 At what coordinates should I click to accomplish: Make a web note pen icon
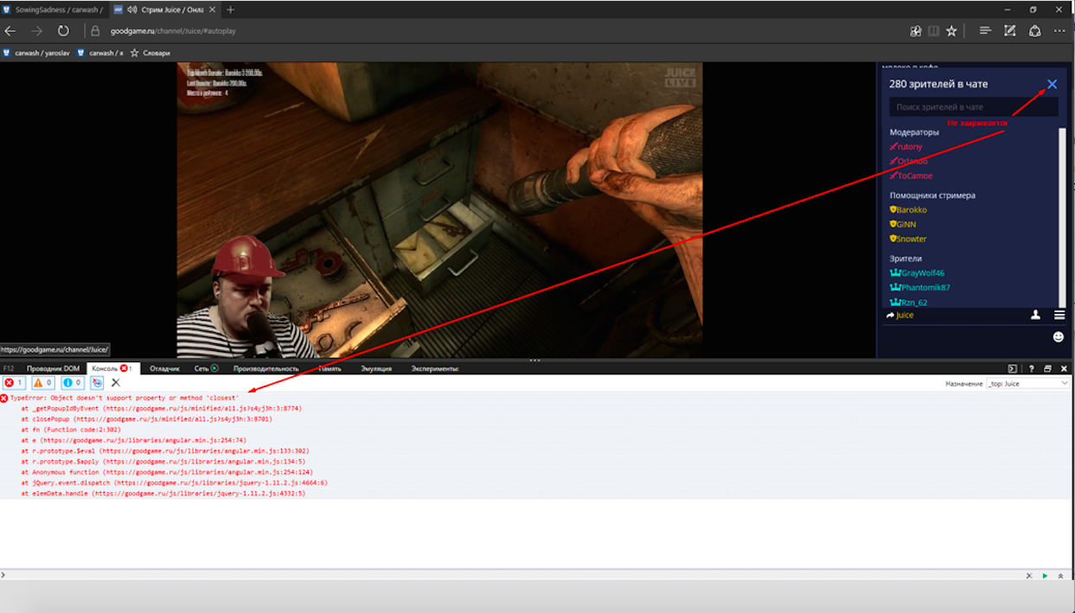tap(1009, 31)
